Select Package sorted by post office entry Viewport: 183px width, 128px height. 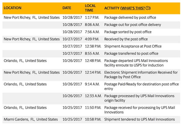[128, 32]
